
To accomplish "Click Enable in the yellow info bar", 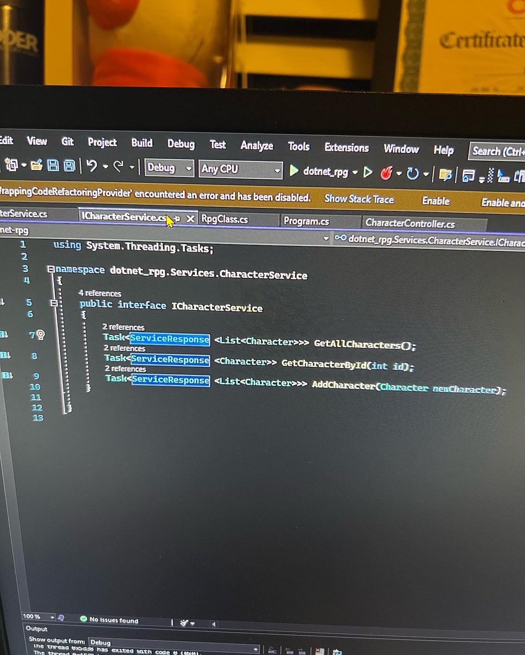I will click(436, 201).
